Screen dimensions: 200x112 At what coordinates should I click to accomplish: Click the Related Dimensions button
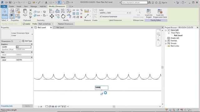point(66,24)
